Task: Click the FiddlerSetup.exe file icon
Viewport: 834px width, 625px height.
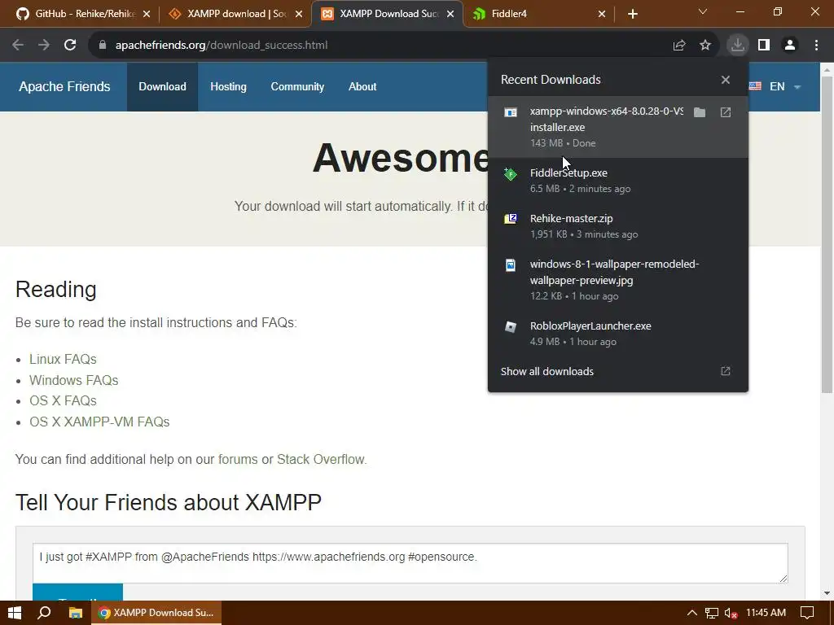Action: (511, 174)
